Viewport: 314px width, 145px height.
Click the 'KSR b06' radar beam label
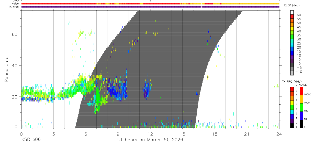click(x=30, y=140)
